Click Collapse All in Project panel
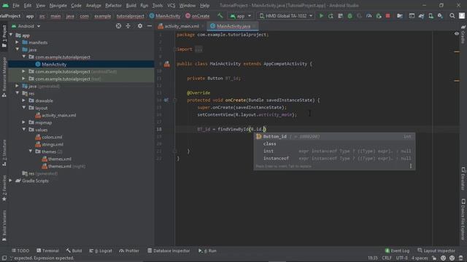Viewport: 467px width, 262px height. tap(128, 26)
